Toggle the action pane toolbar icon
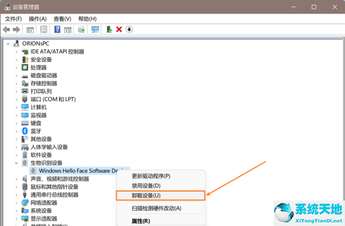345x226 pixels. click(x=68, y=30)
